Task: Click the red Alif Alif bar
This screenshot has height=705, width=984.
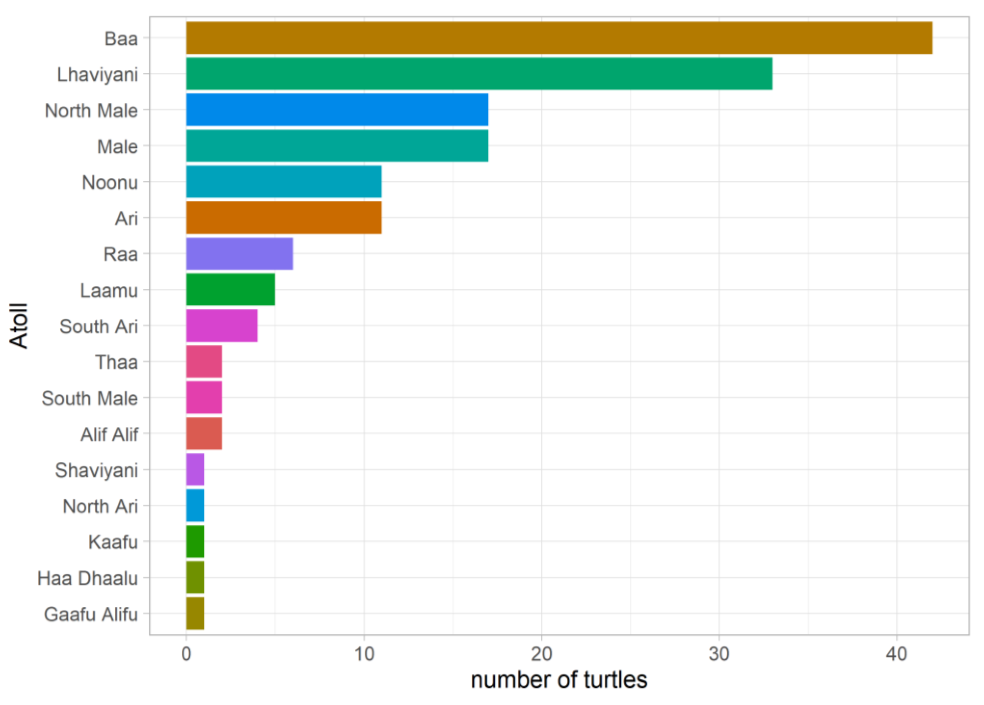Action: 204,434
